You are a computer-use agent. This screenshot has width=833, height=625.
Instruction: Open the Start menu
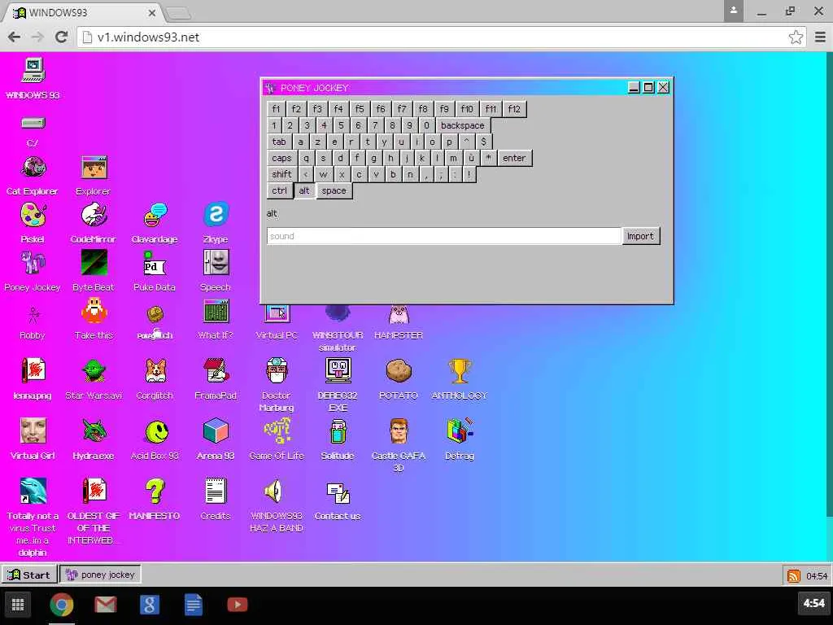(30, 575)
